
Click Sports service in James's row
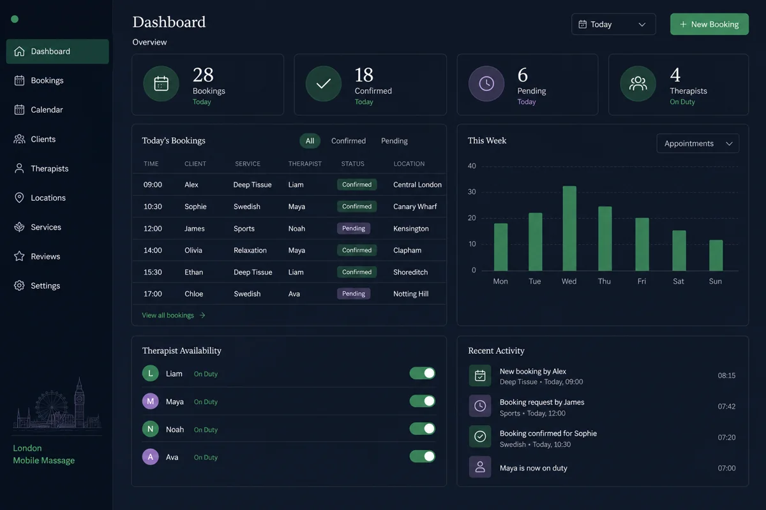click(x=244, y=229)
